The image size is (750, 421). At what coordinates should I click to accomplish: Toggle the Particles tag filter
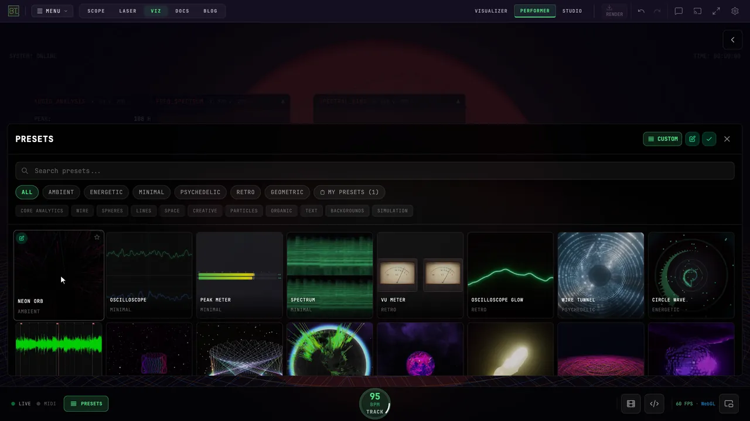[244, 210]
